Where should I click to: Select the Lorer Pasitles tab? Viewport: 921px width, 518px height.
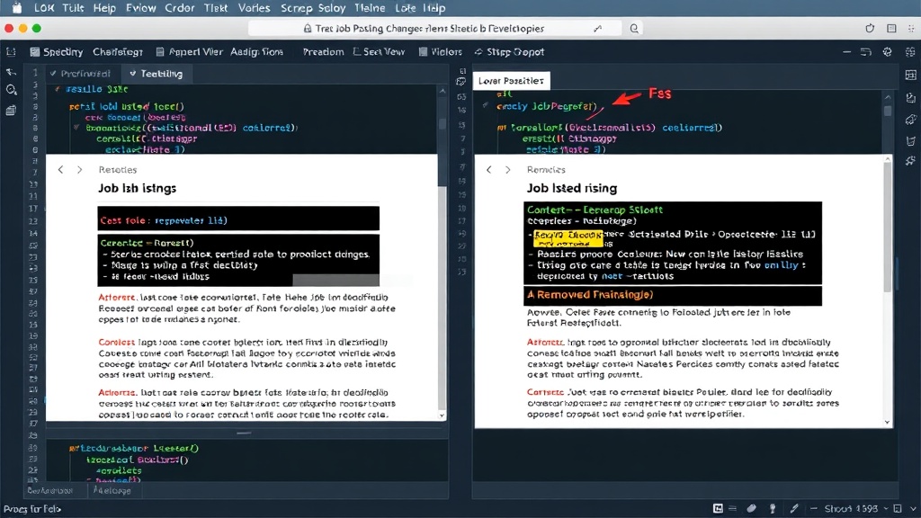click(x=511, y=81)
